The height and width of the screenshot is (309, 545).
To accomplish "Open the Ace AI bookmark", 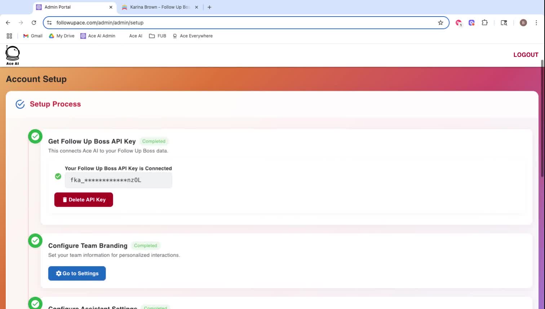I will pos(136,36).
